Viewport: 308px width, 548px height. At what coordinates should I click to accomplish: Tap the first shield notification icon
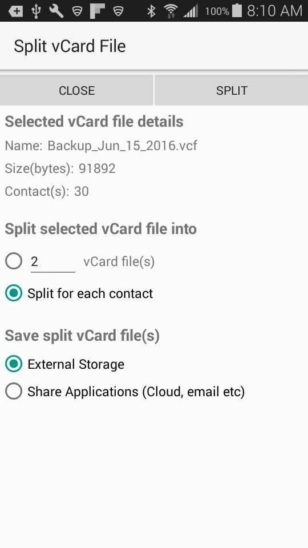77,11
